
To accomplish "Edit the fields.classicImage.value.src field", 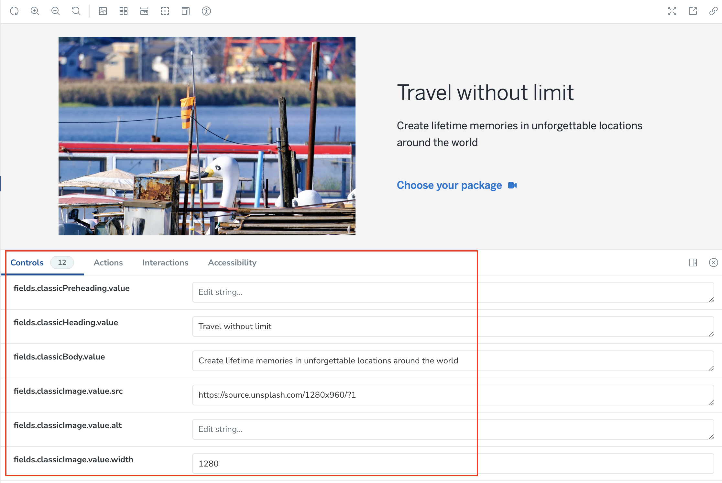I will [454, 395].
